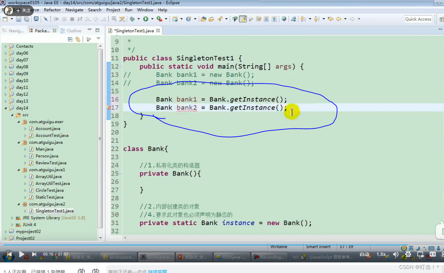Toggle the Mark Occurrences highlighter icon
Viewport: 444px width, 273px height.
243,19
